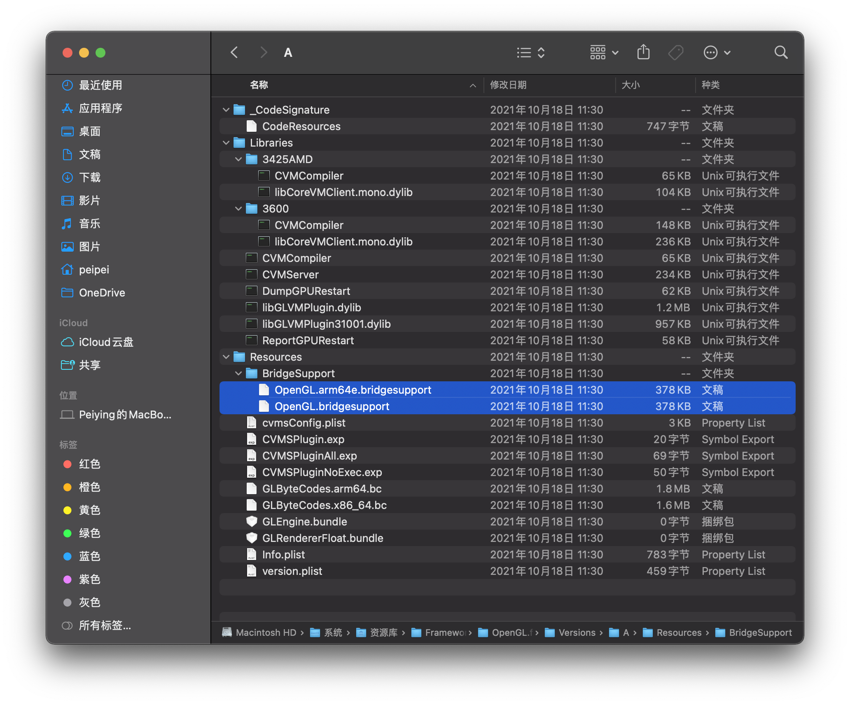Viewport: 850px width, 705px height.
Task: Select the red tag in the sidebar
Action: point(89,464)
